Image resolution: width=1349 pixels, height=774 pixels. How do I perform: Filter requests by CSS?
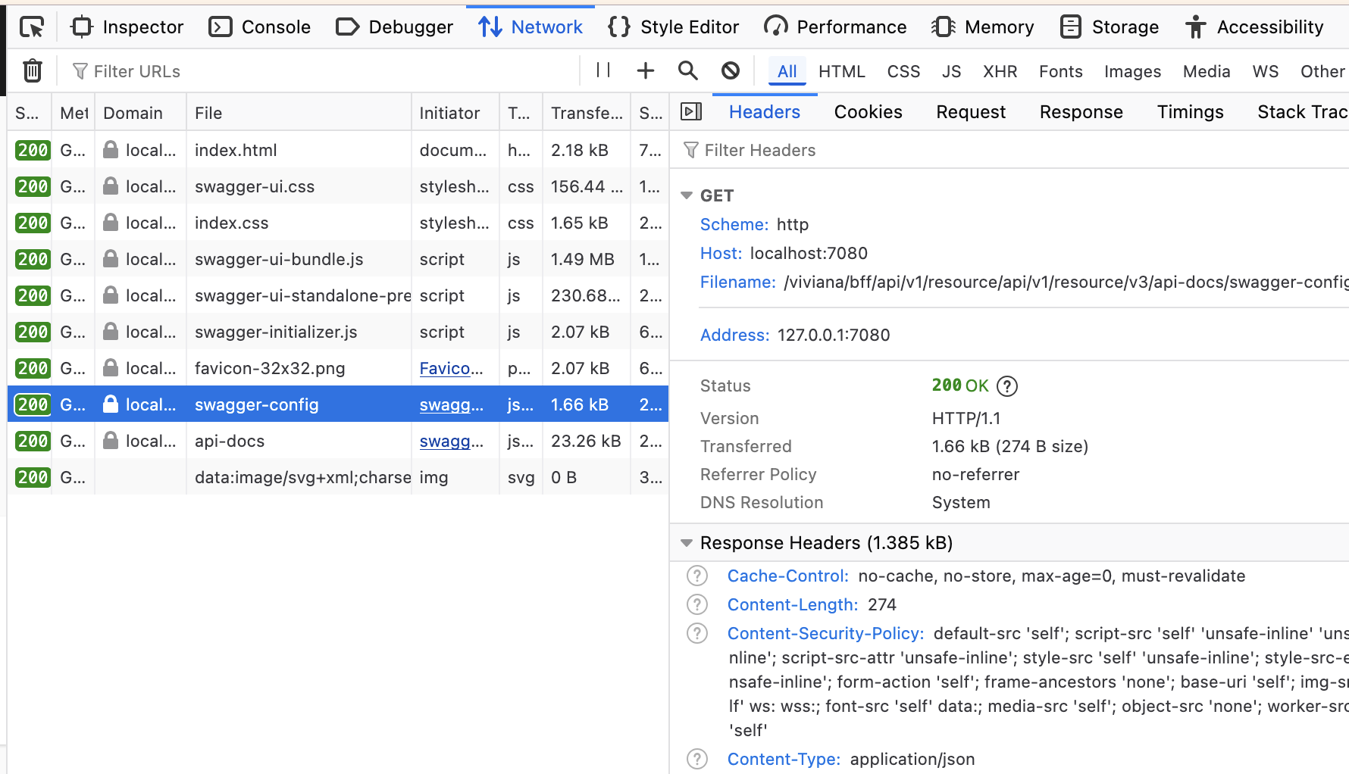click(903, 71)
